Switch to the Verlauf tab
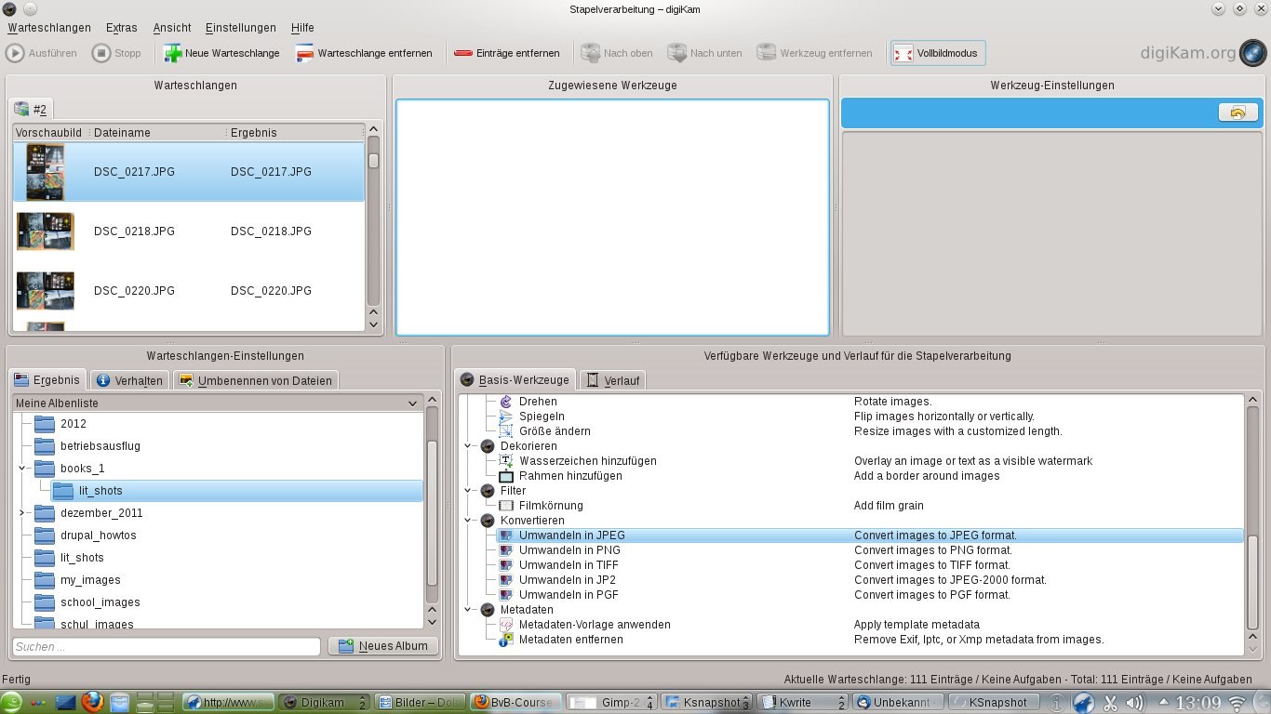Image resolution: width=1271 pixels, height=714 pixels. 612,380
